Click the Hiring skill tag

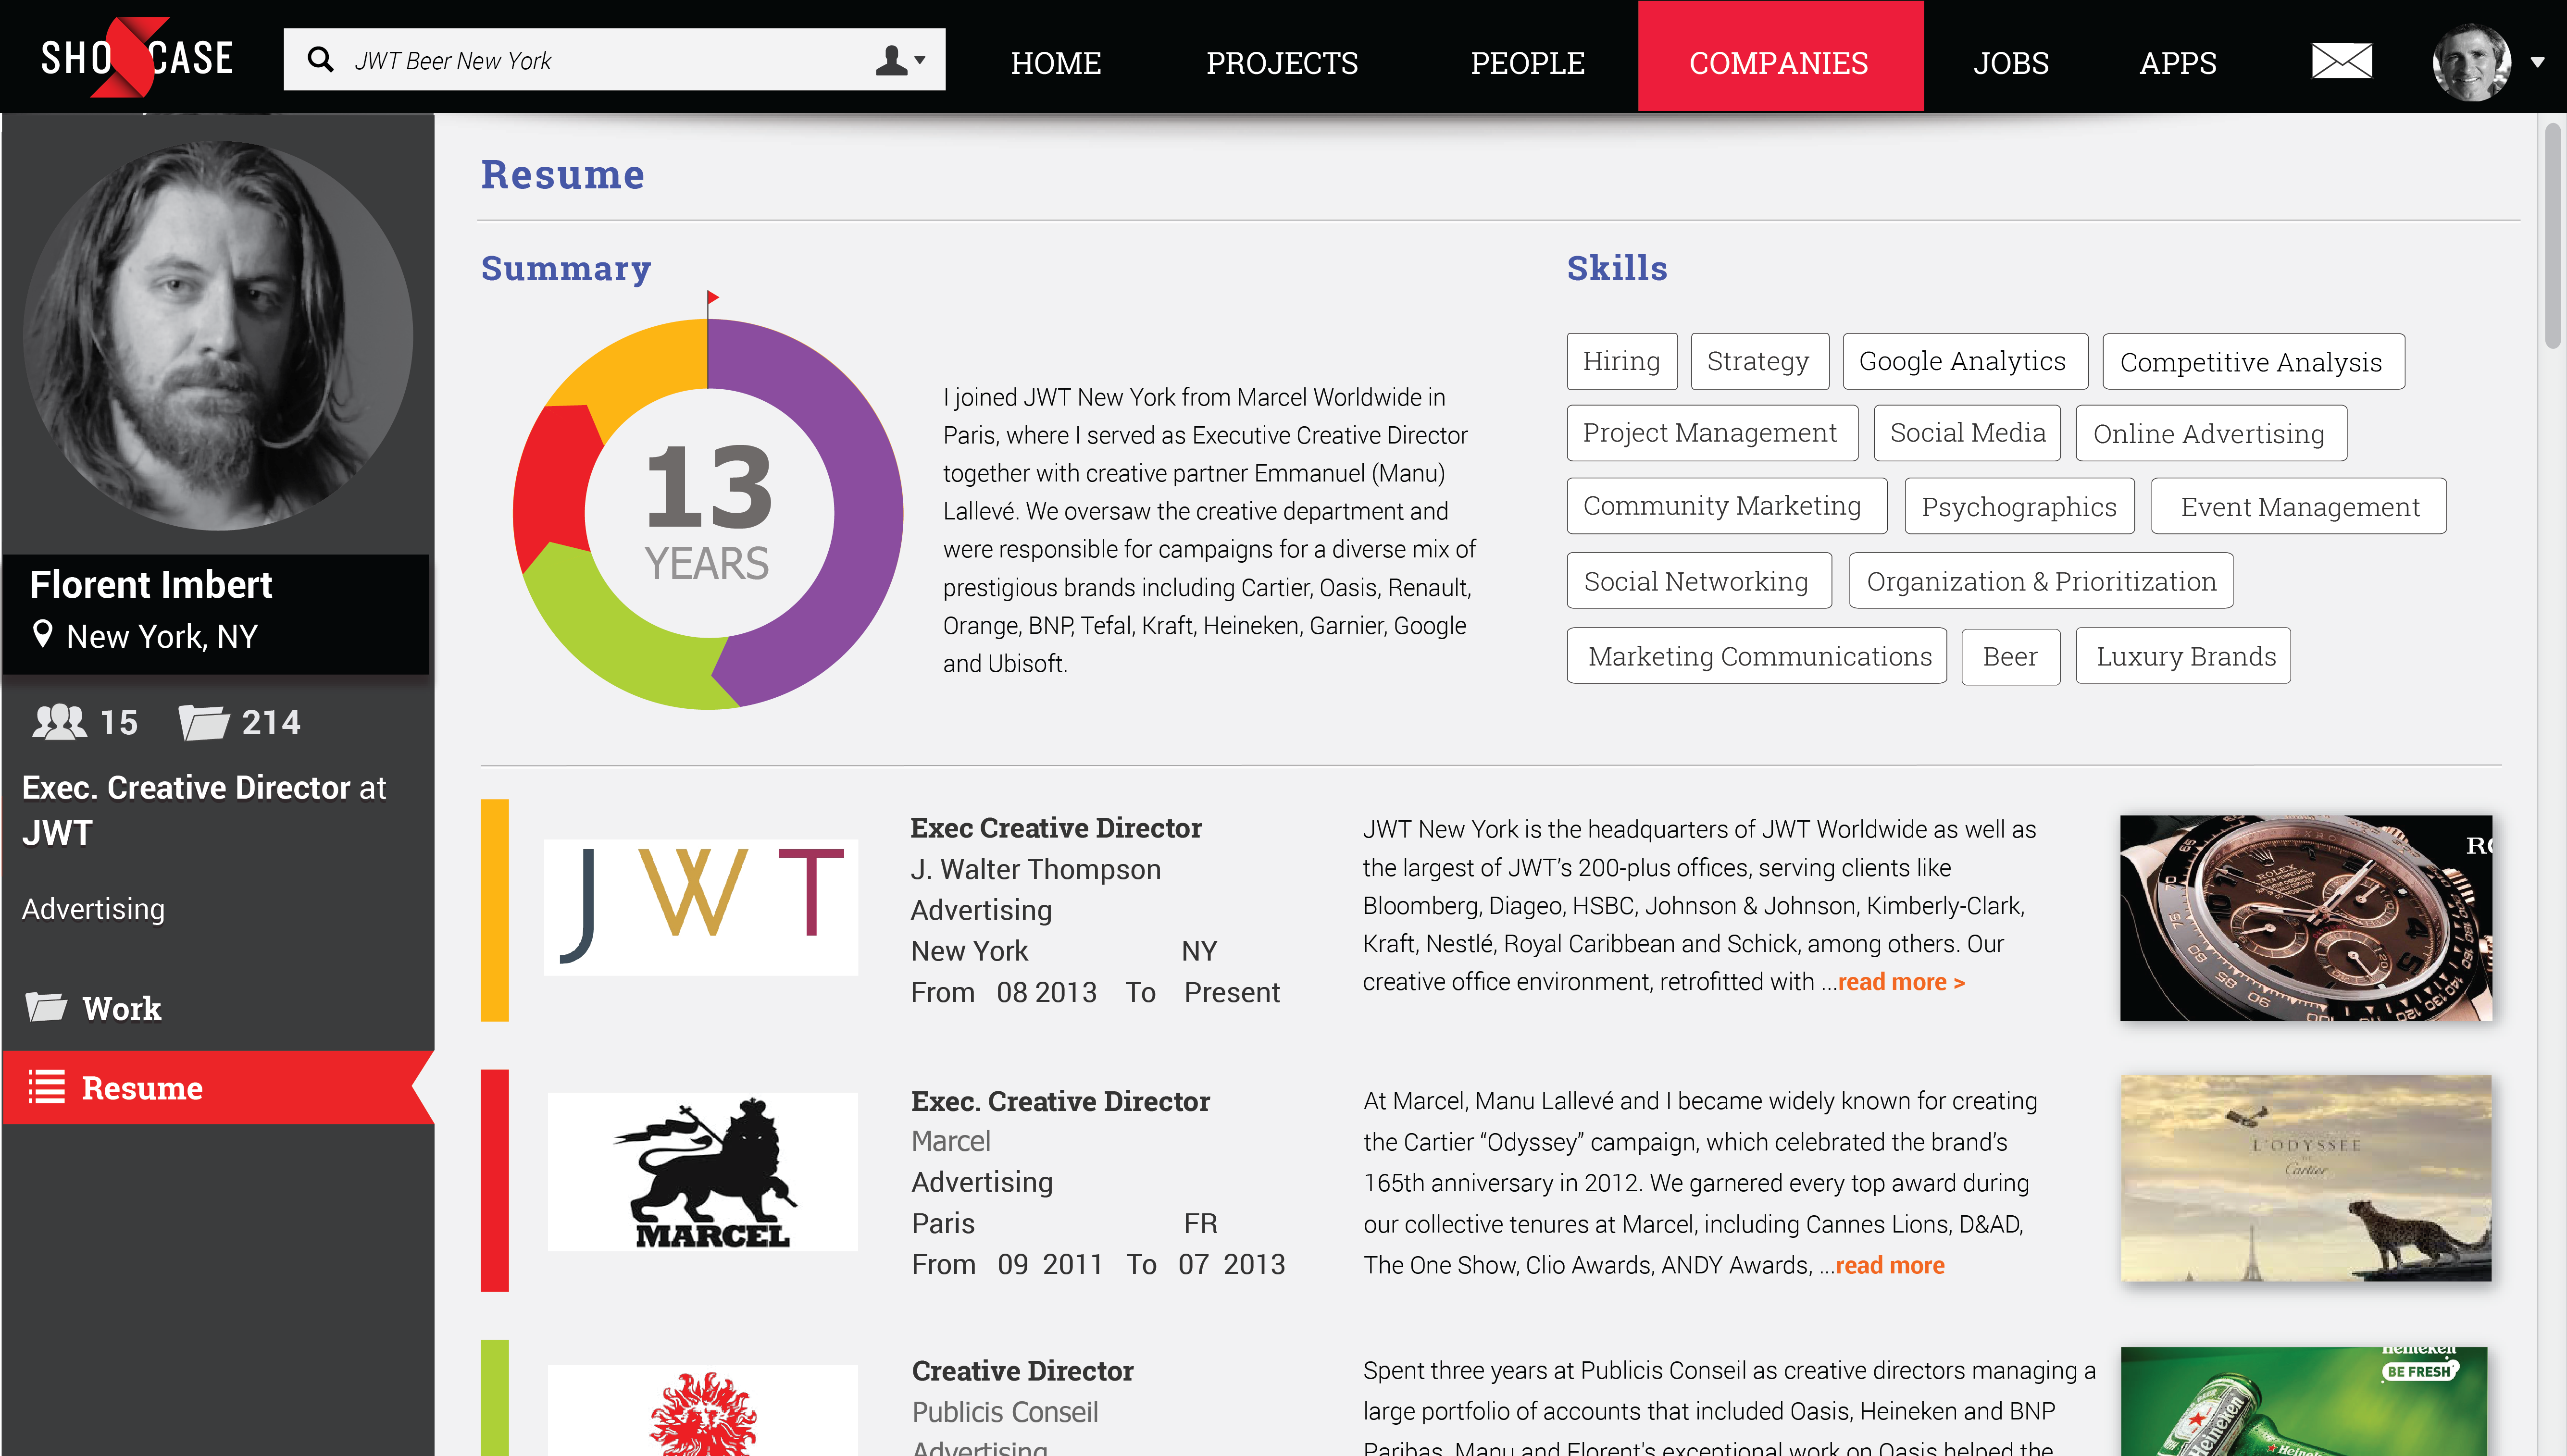pos(1621,361)
